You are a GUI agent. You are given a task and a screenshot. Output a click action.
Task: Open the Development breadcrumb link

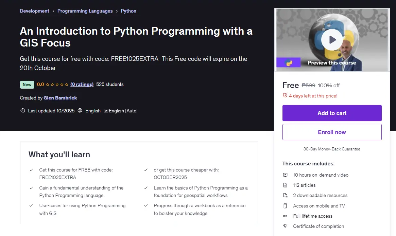pyautogui.click(x=35, y=11)
